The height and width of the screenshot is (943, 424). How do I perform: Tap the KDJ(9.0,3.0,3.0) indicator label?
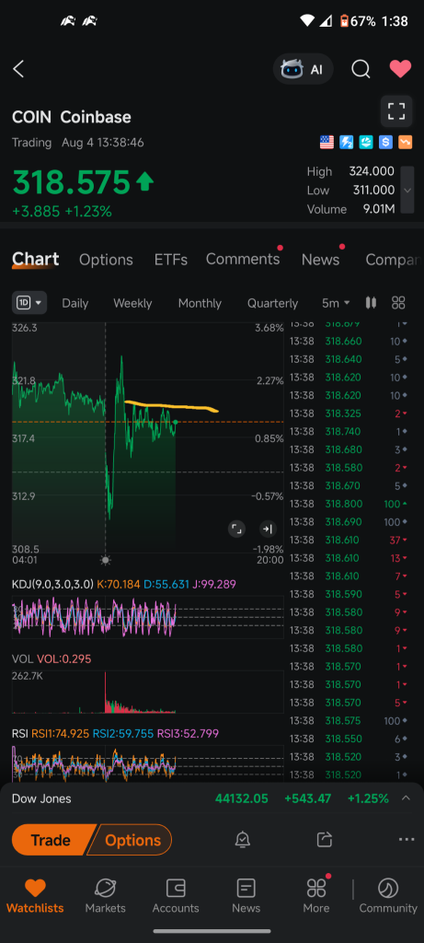pos(52,584)
